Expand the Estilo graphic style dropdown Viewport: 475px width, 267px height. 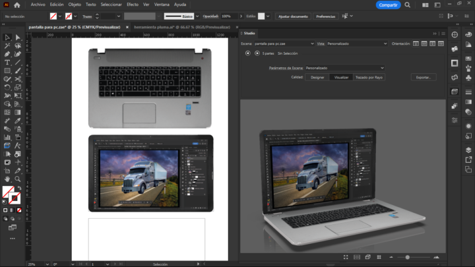(x=268, y=16)
